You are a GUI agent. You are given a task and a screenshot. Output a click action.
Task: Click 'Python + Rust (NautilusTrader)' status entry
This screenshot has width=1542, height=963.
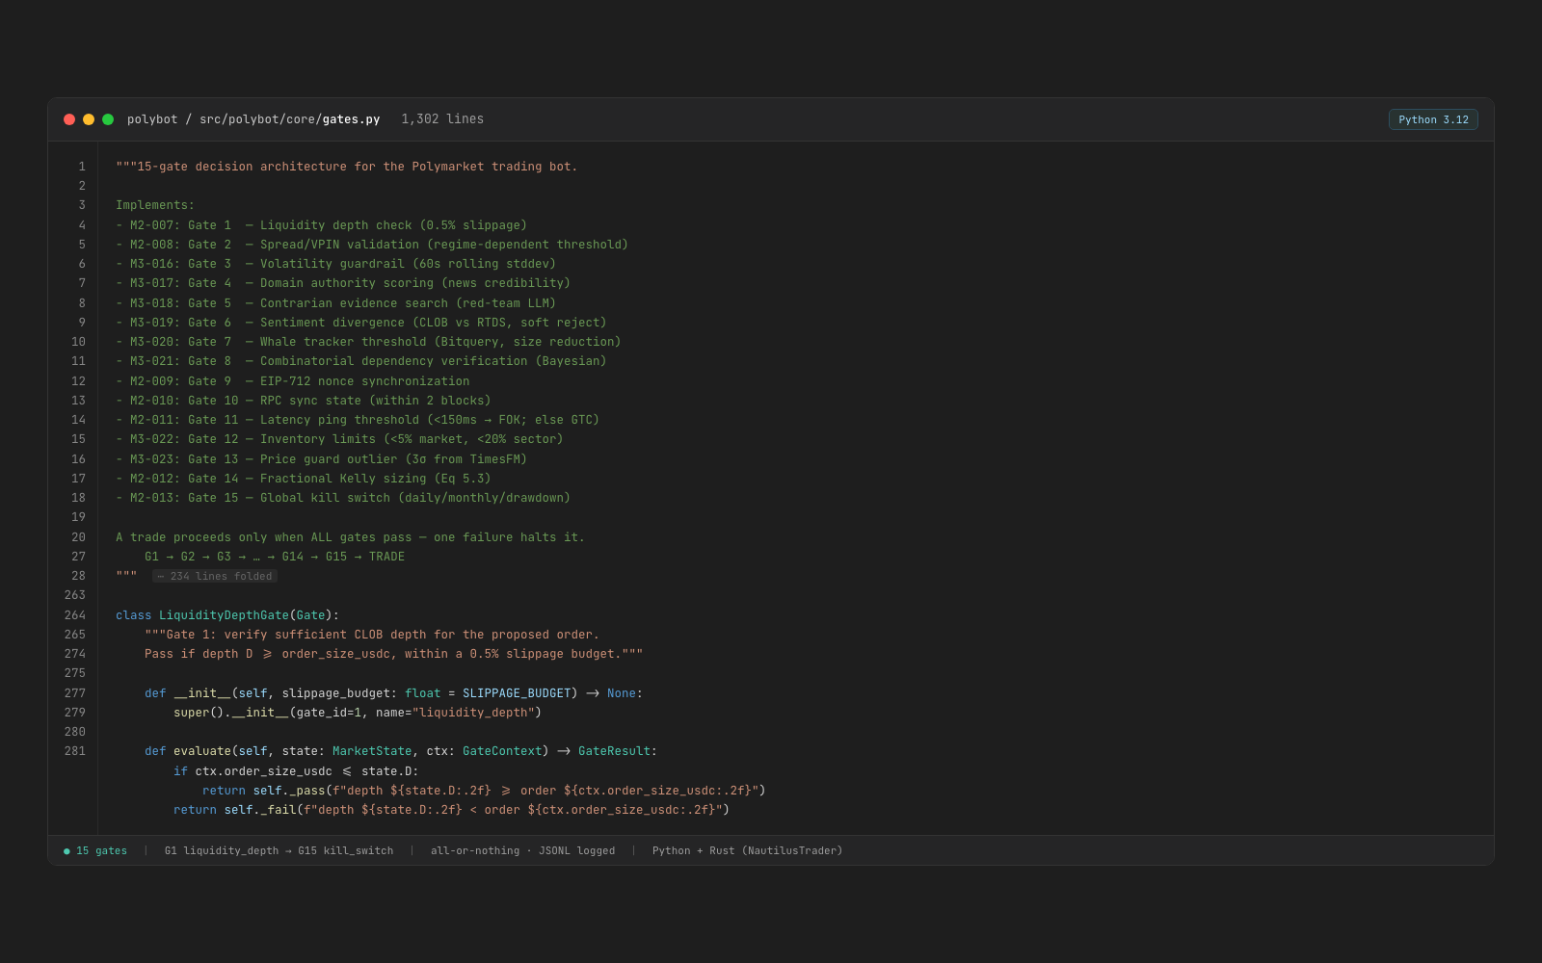[x=747, y=851]
